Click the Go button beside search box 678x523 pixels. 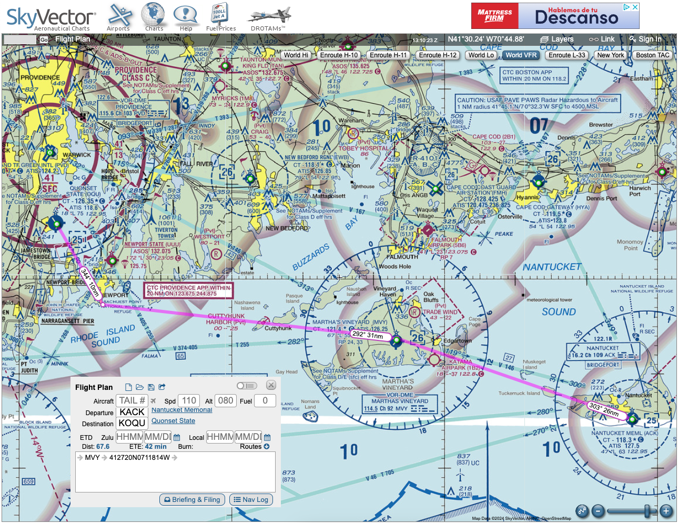[x=44, y=39]
